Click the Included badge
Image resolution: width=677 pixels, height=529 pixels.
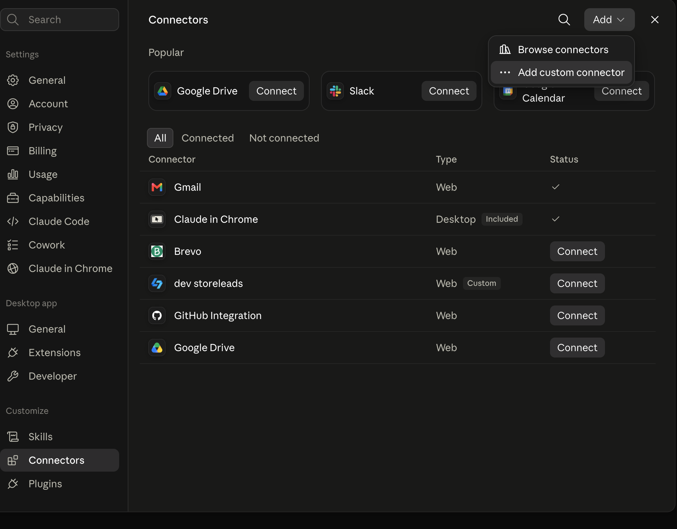pyautogui.click(x=502, y=219)
